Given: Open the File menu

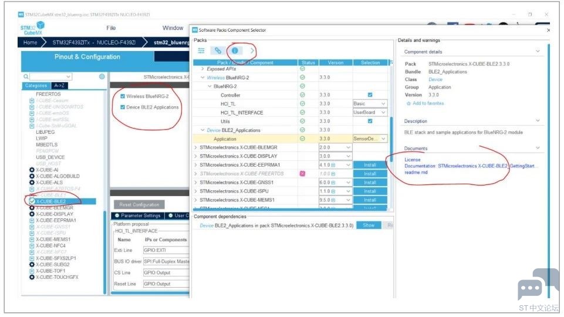Looking at the screenshot, I should tap(111, 28).
